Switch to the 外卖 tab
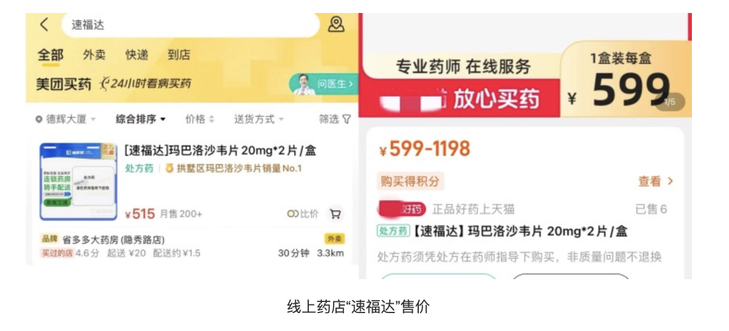Viewport: 729px width, 331px height. pos(94,55)
